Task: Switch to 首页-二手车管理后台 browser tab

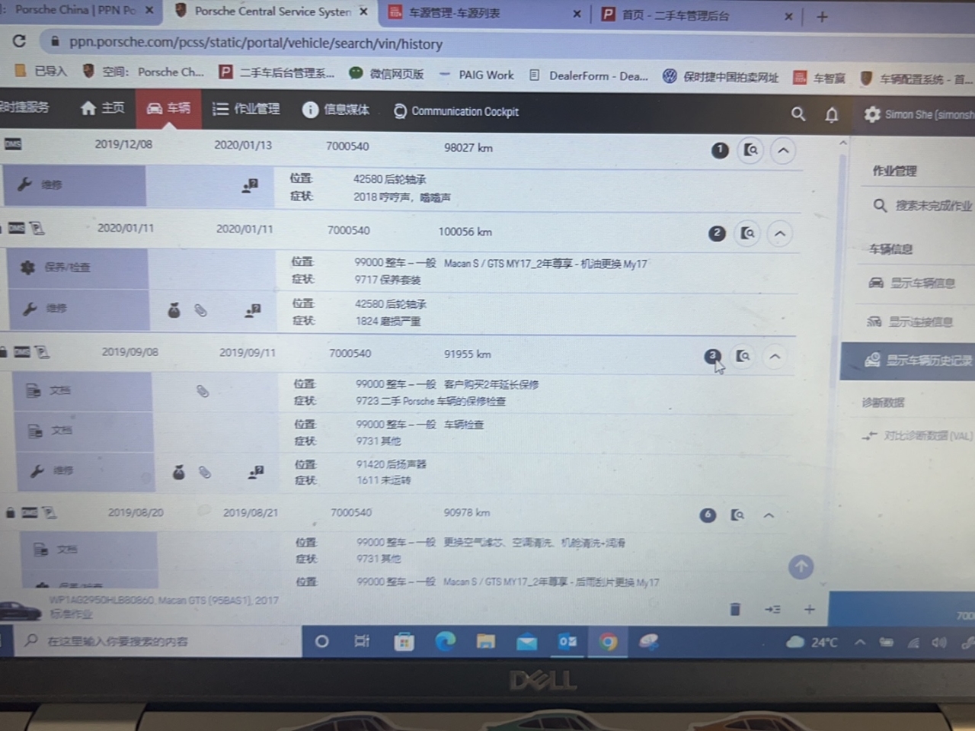Action: tap(697, 14)
